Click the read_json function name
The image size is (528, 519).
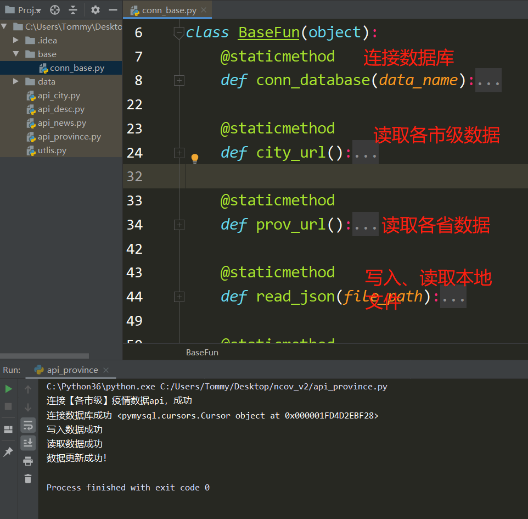(295, 297)
